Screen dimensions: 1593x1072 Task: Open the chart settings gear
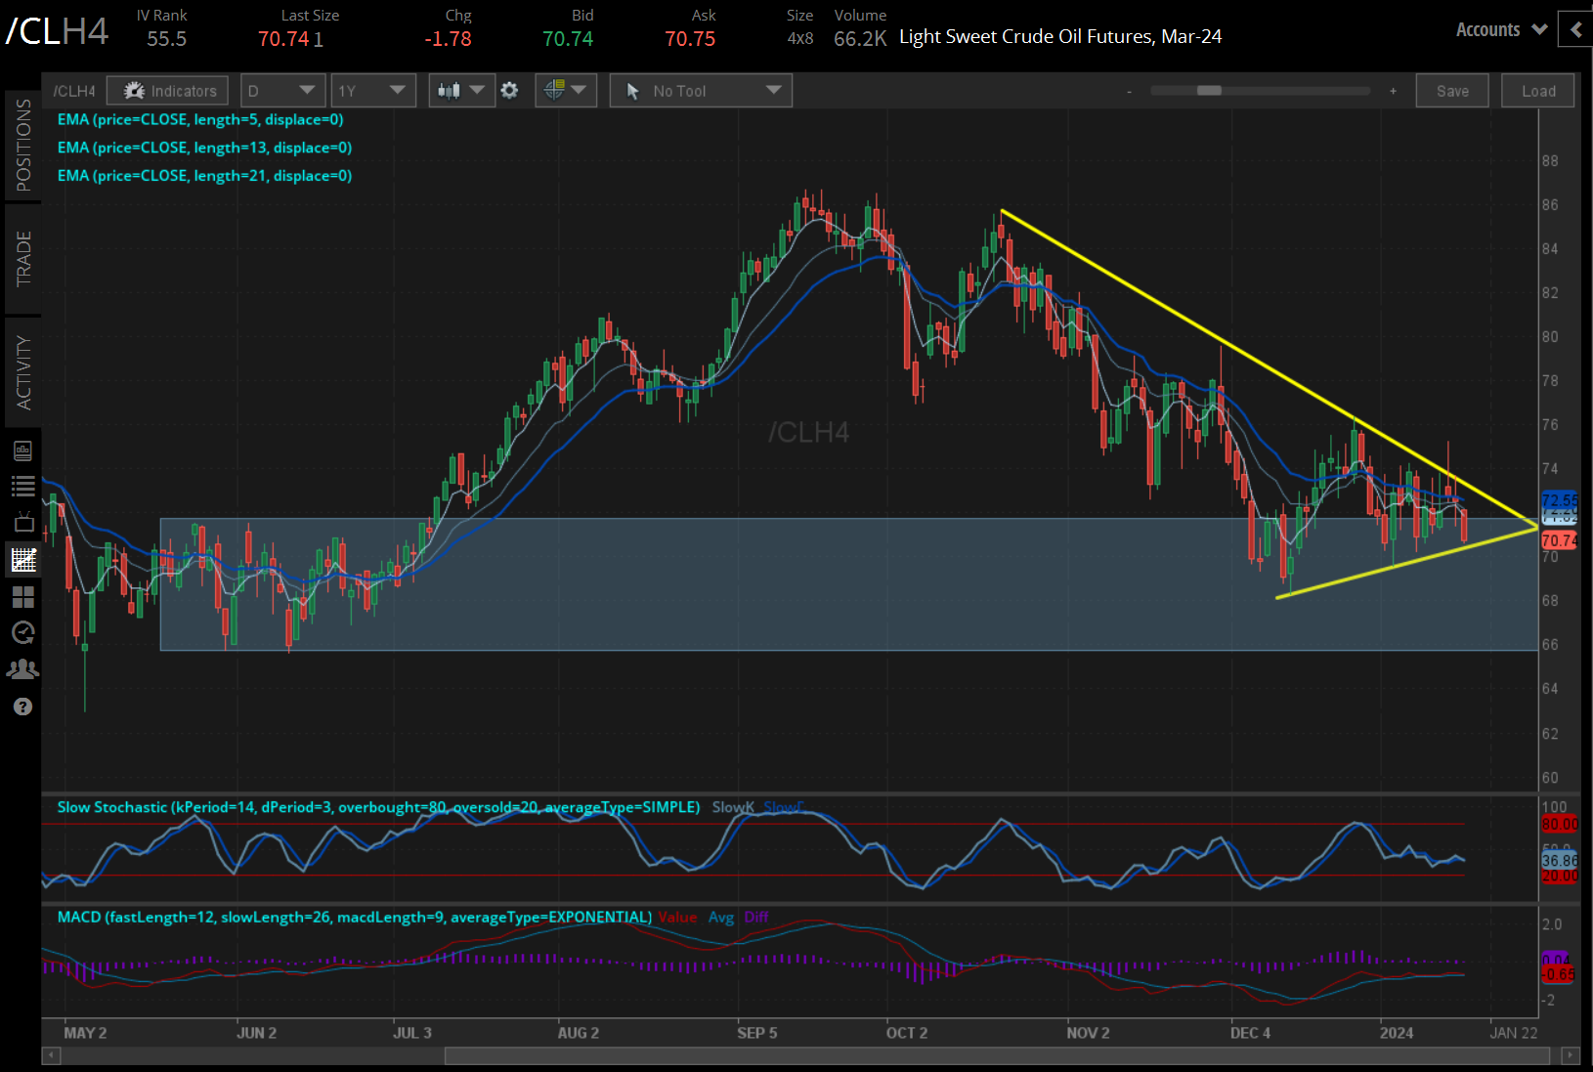[x=509, y=90]
